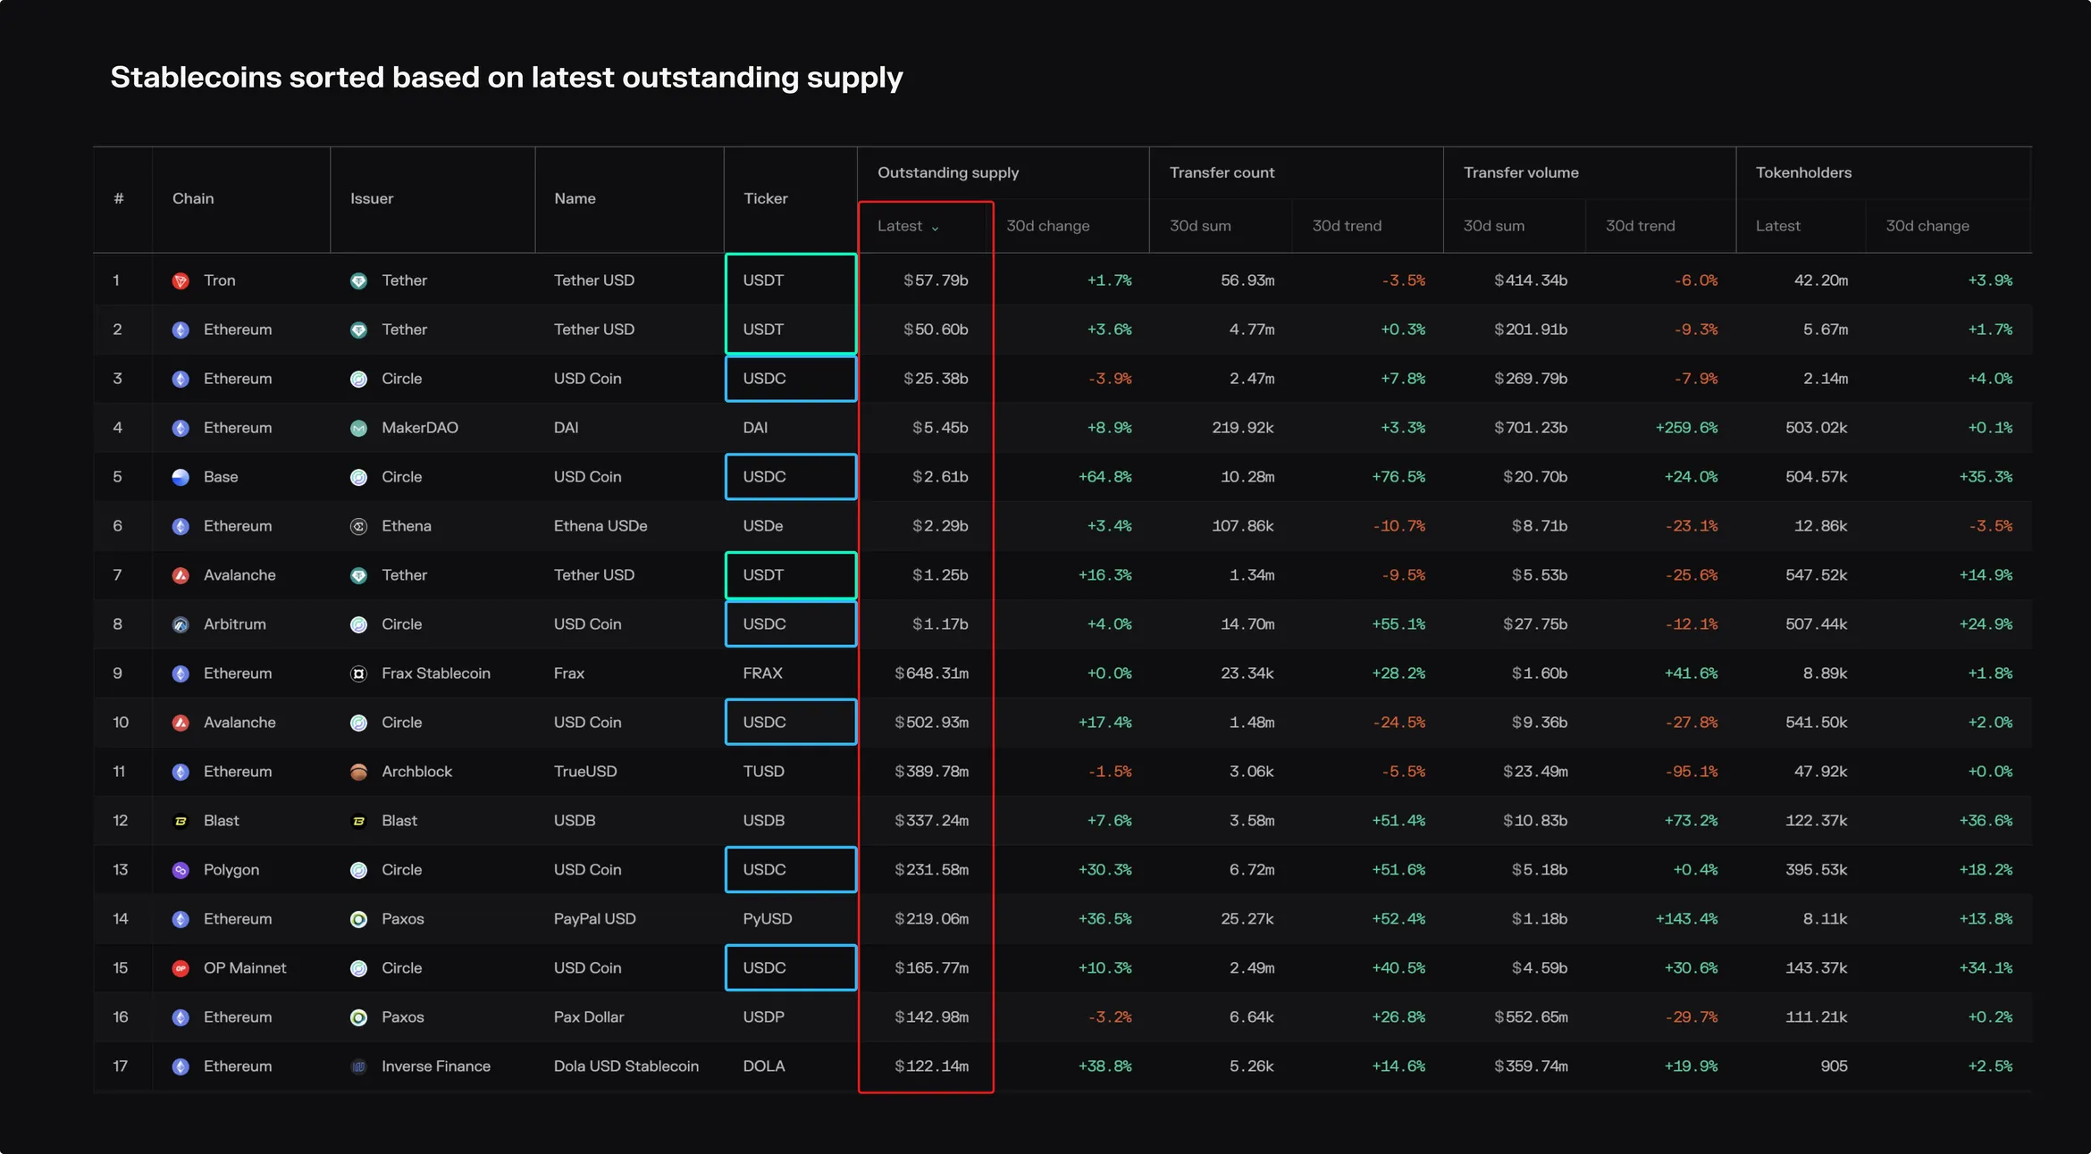Click the Frax Stablecoin issuer icon

[x=358, y=673]
